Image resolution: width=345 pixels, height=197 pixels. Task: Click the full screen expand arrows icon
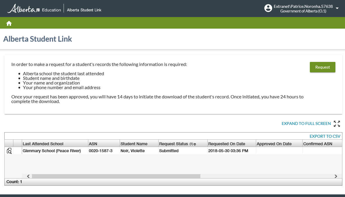337,124
